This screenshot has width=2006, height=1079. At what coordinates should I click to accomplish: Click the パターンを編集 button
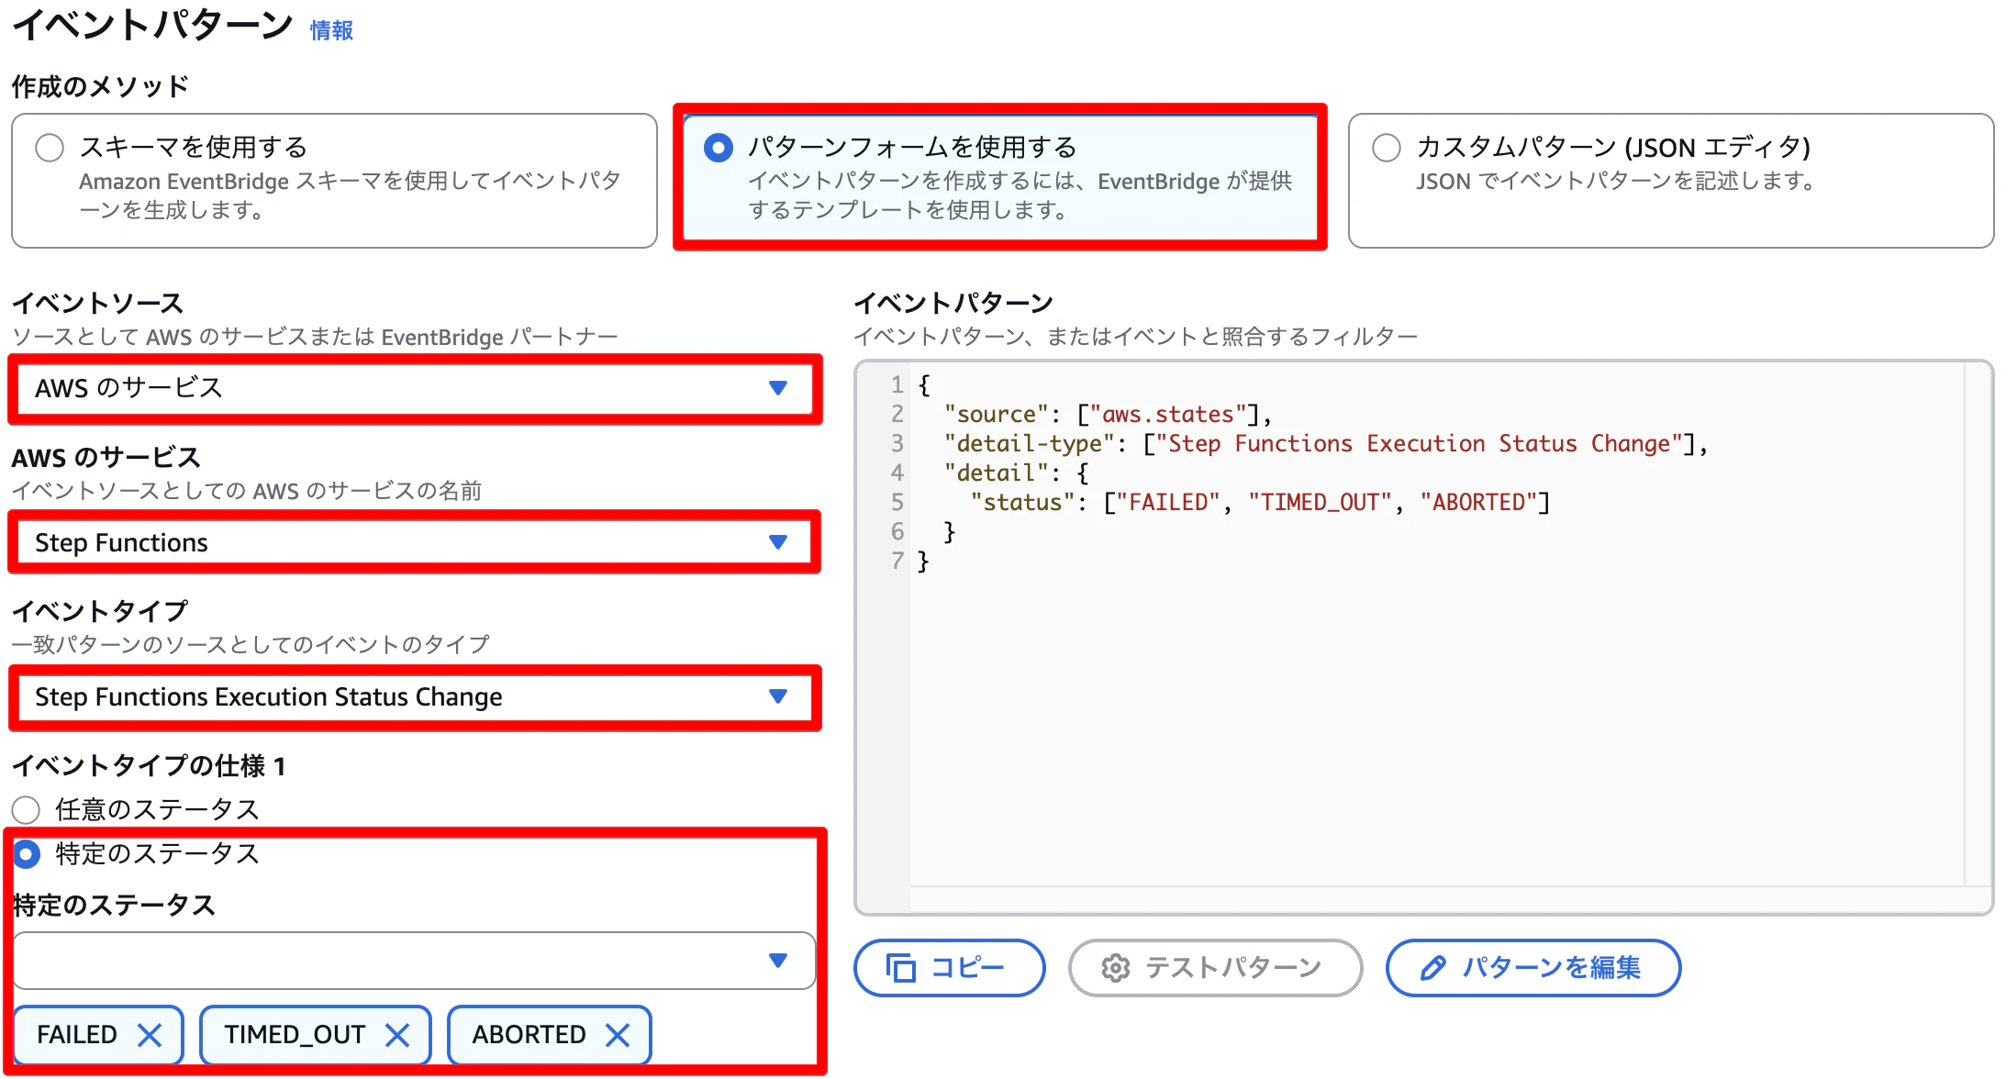pos(1532,967)
